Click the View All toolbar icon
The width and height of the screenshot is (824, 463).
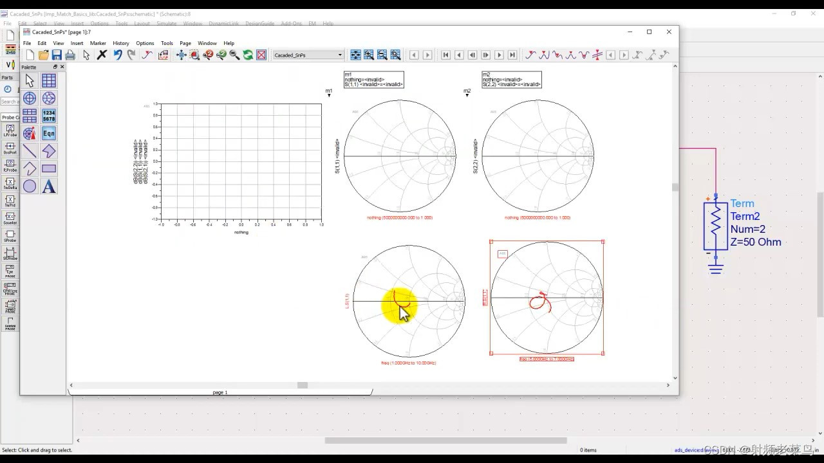coord(182,55)
